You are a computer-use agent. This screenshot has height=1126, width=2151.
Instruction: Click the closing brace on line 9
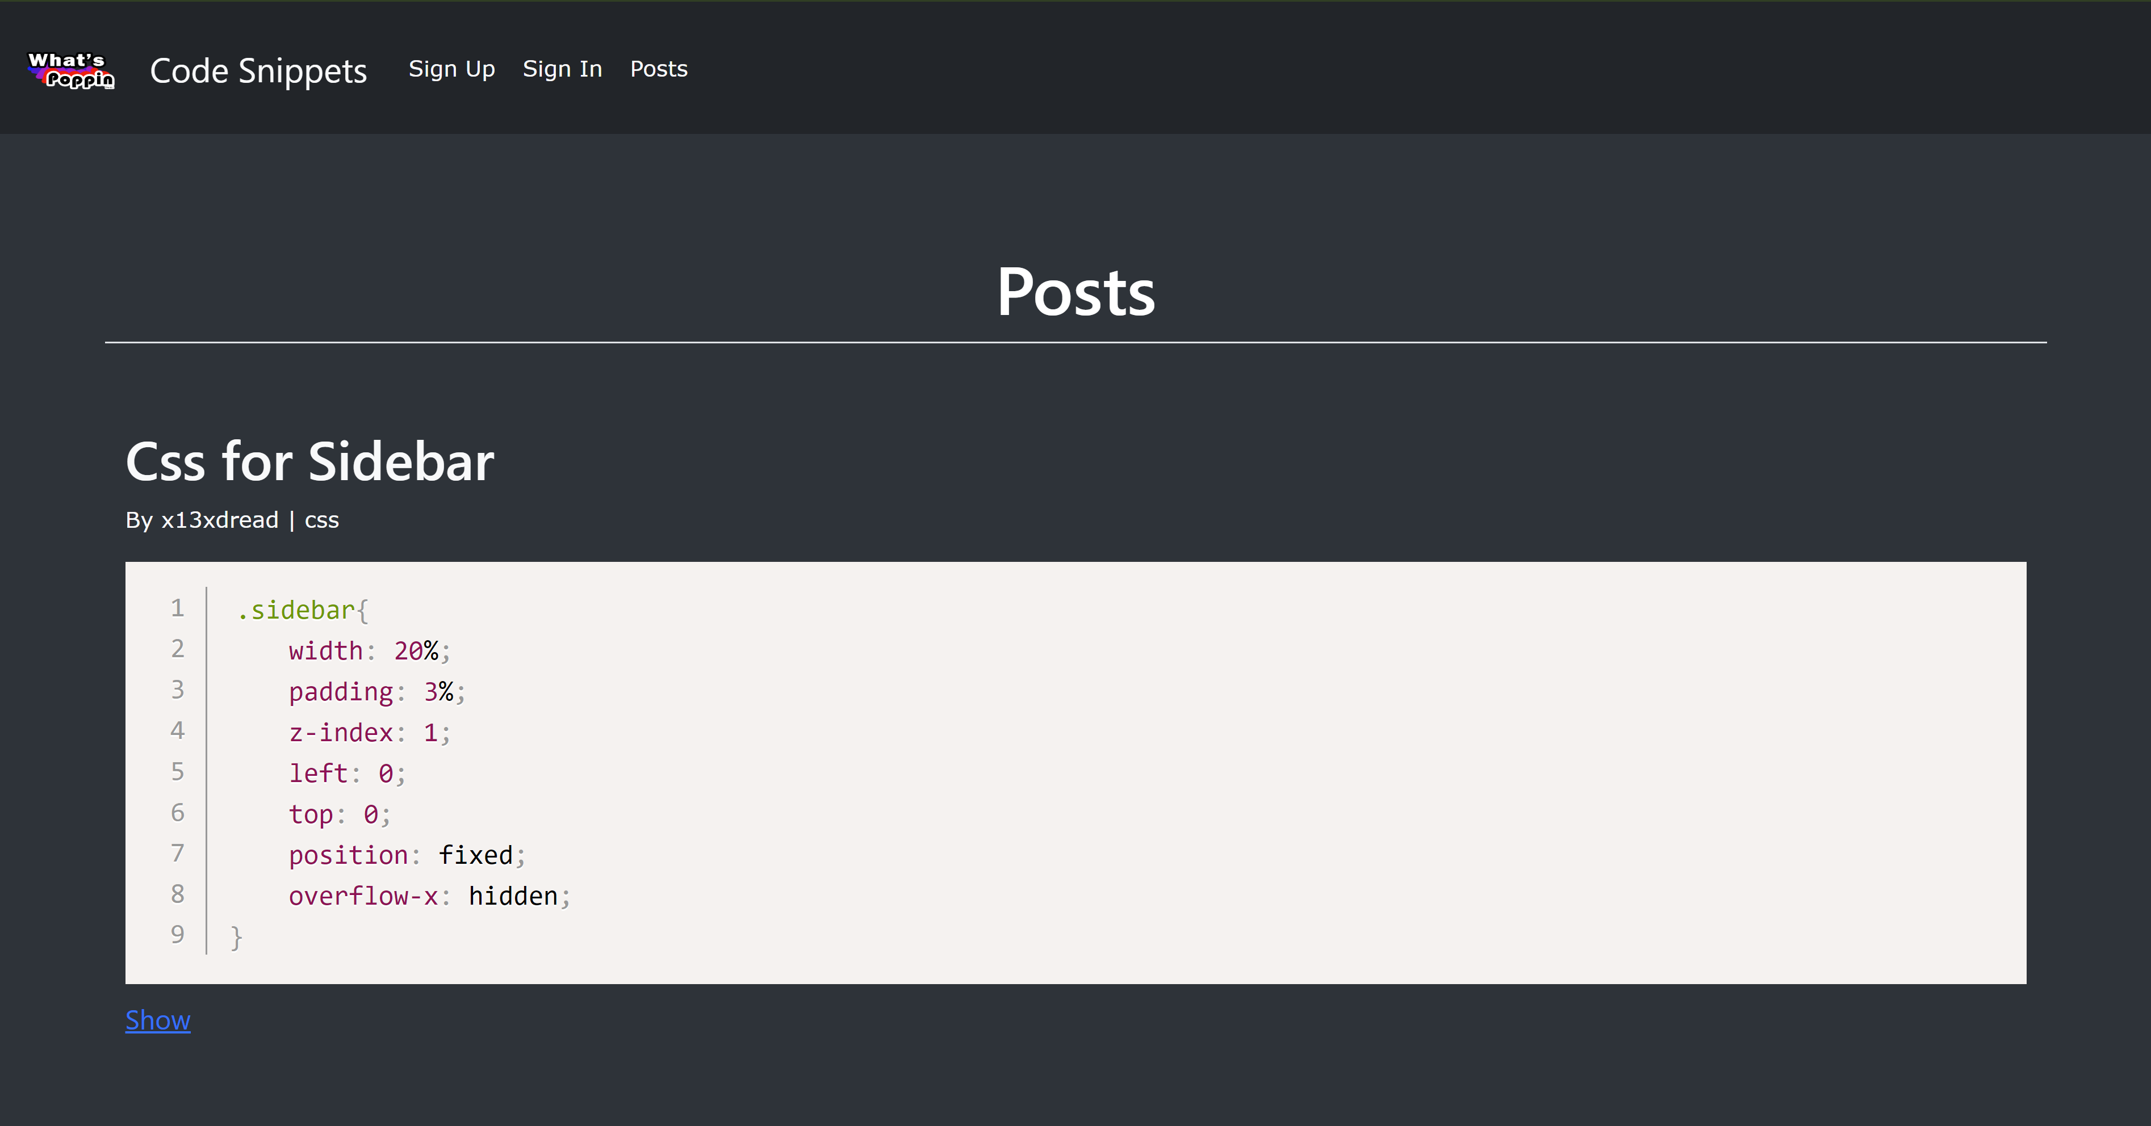point(236,936)
